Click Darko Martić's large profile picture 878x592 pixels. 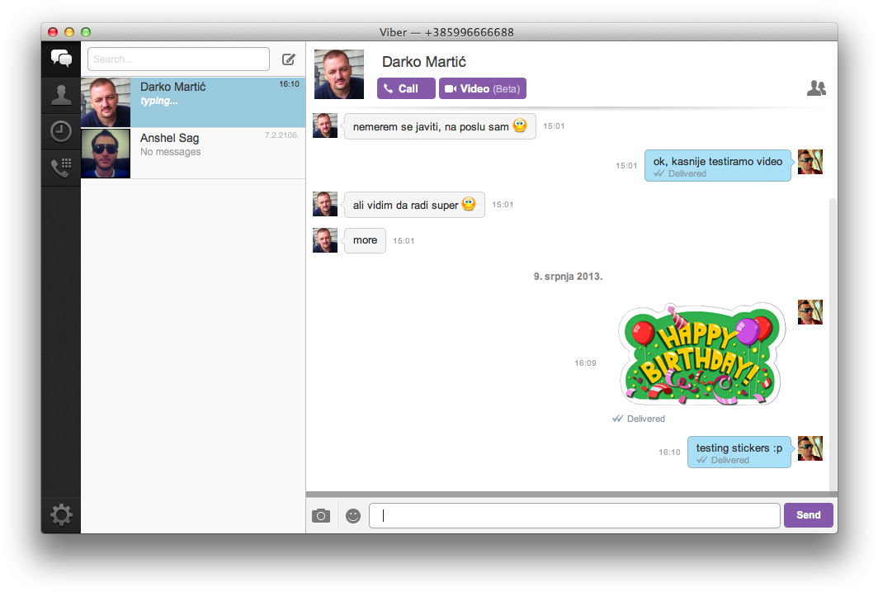[338, 73]
